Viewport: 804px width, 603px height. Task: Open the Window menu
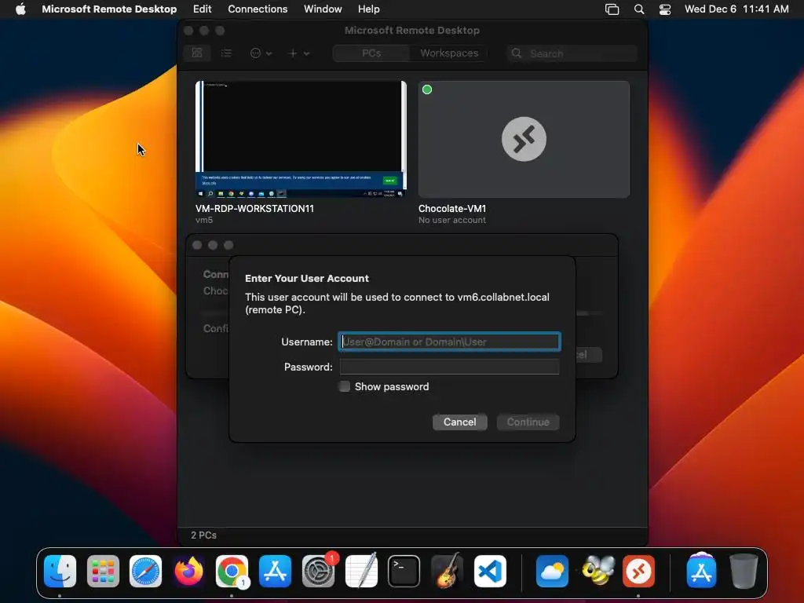click(x=323, y=9)
